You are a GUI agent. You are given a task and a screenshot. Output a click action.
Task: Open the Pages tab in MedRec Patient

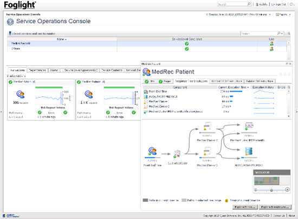point(165,81)
